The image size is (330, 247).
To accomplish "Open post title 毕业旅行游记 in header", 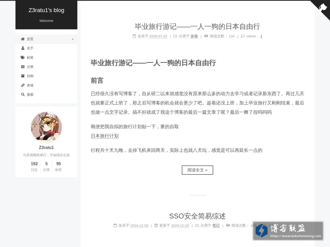I will (x=197, y=26).
